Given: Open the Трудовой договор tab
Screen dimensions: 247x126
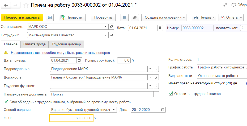Looking at the screenshot, I should 66,44.
